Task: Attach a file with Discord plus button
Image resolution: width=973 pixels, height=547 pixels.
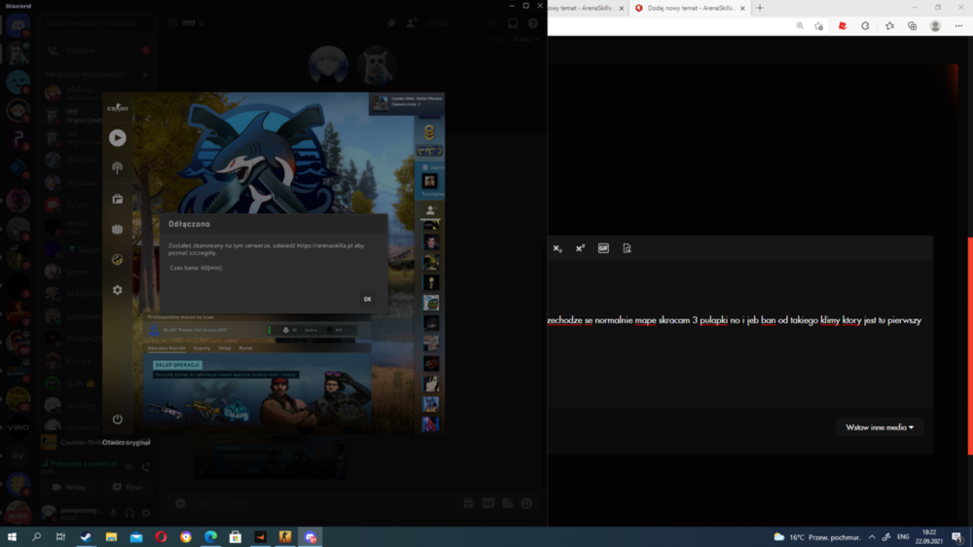Action: [x=180, y=503]
